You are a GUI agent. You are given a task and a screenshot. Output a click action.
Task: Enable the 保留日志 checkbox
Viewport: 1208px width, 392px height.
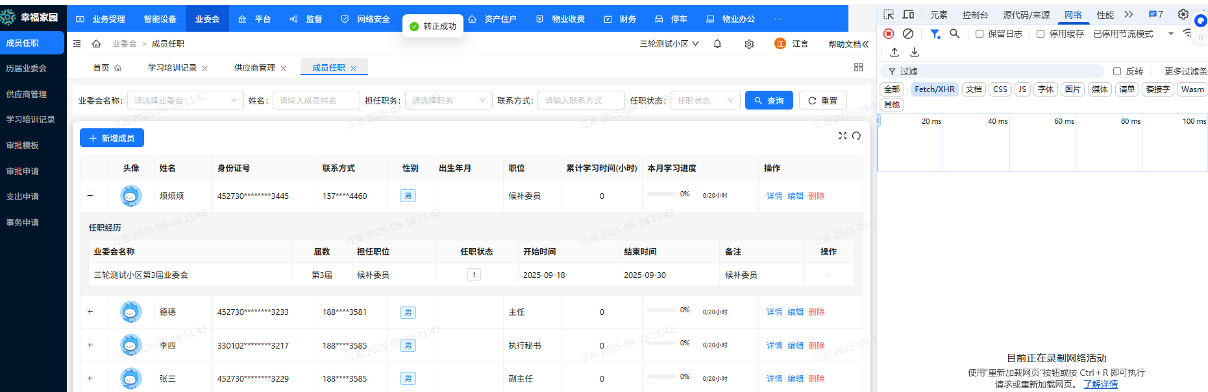coord(980,34)
